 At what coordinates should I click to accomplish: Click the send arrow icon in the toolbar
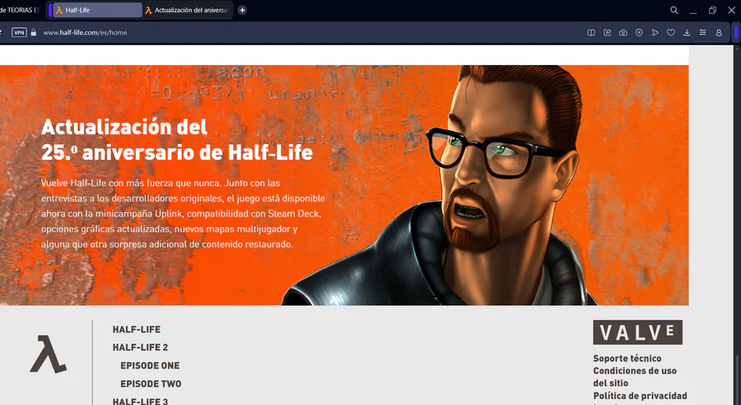click(x=655, y=33)
